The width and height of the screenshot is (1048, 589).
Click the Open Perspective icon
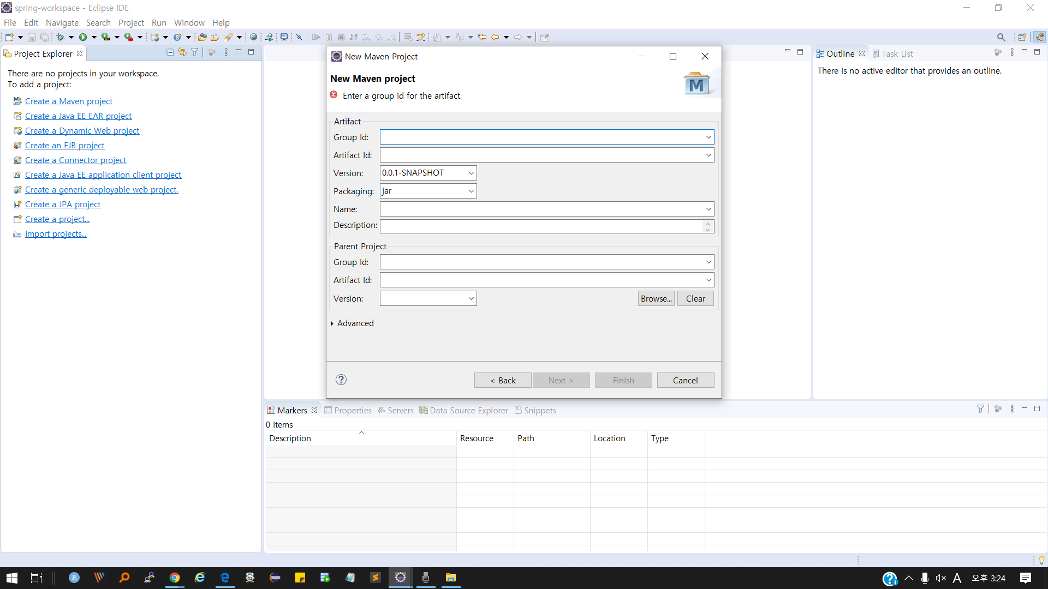[1022, 37]
